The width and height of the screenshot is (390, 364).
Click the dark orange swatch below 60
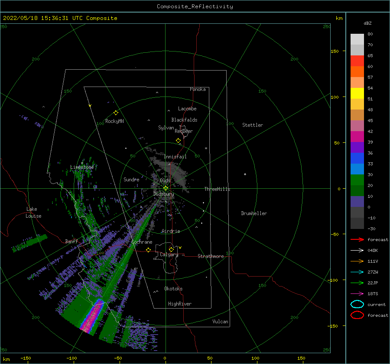357,71
